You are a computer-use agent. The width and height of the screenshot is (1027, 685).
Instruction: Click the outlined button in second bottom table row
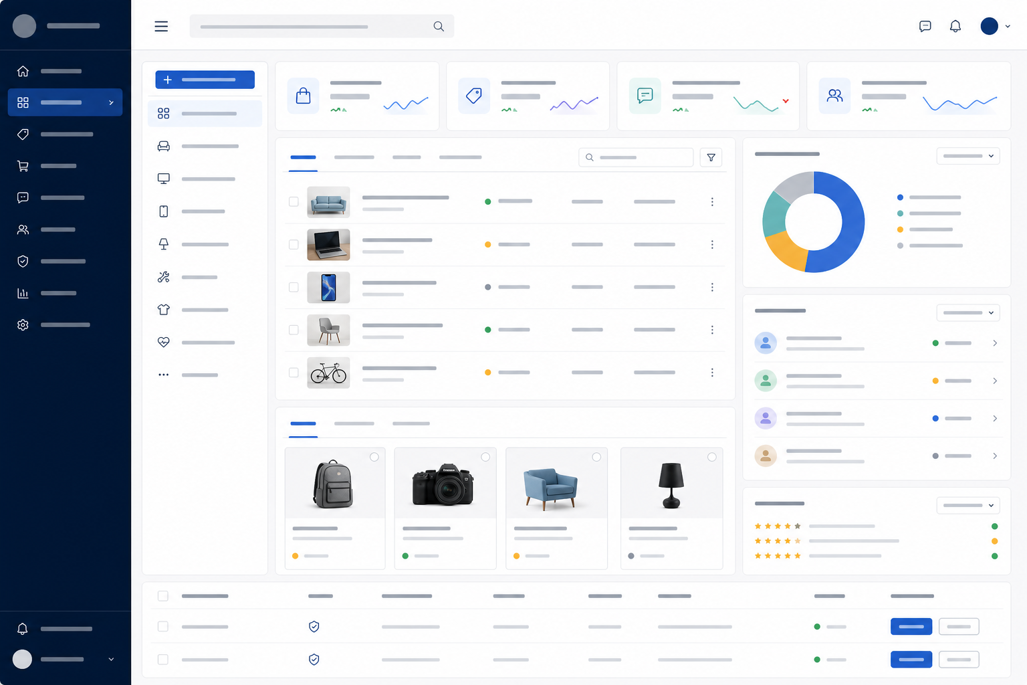pyautogui.click(x=959, y=659)
